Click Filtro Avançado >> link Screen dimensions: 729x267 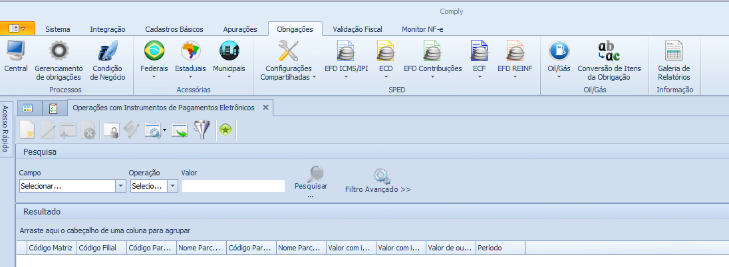point(378,189)
